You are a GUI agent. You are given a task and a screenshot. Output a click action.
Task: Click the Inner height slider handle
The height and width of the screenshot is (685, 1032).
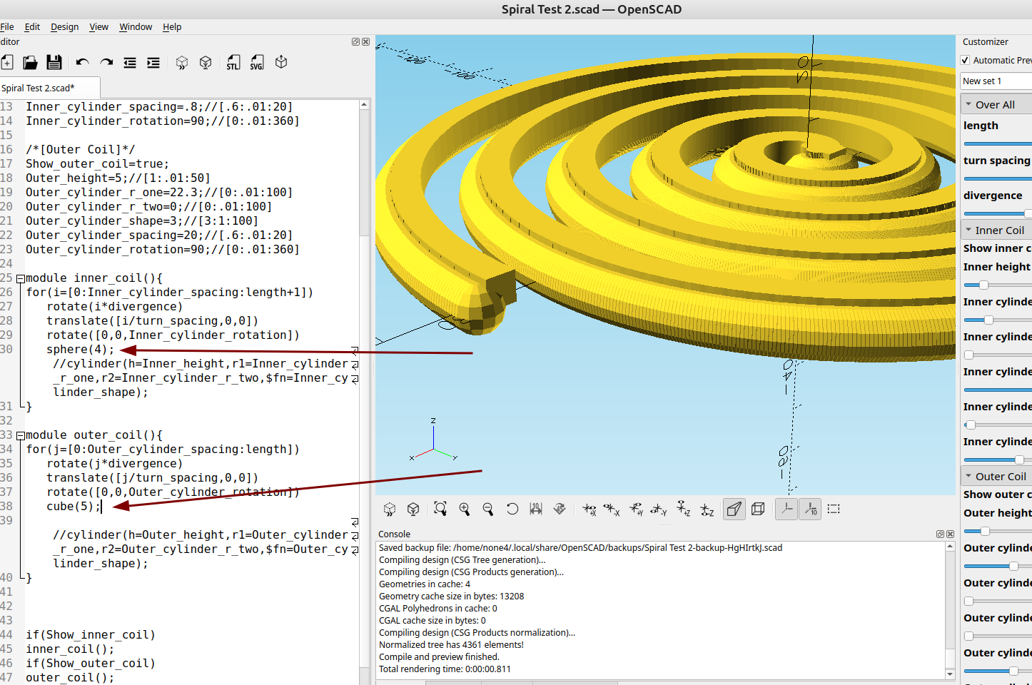pyautogui.click(x=983, y=285)
